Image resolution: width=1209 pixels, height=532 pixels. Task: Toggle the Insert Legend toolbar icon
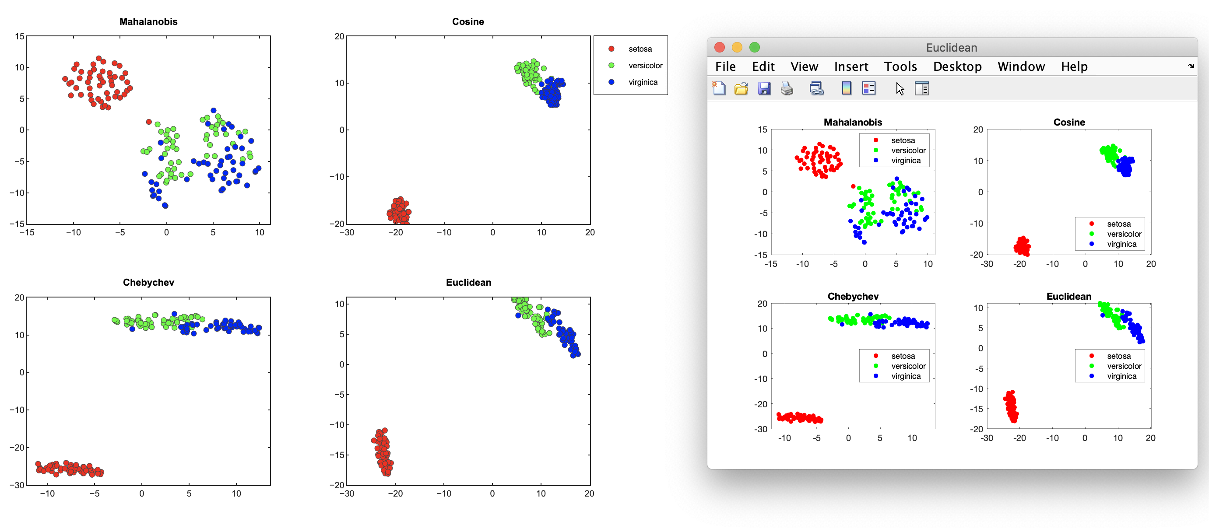[x=869, y=88]
